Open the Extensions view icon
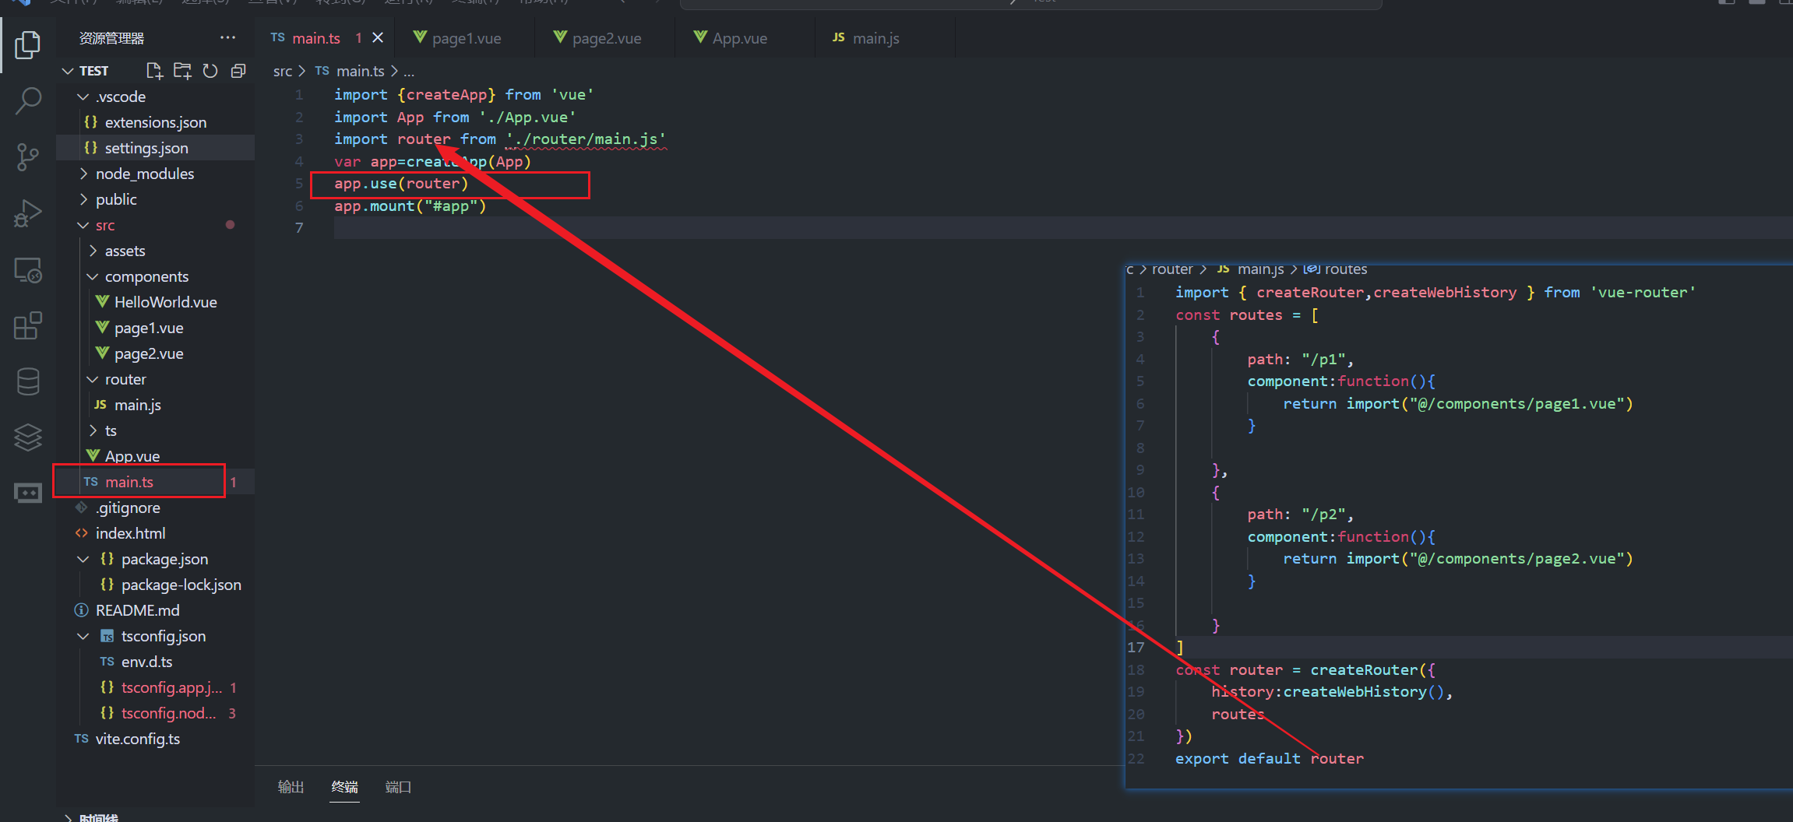Screen dimensions: 1793x822 coord(28,325)
